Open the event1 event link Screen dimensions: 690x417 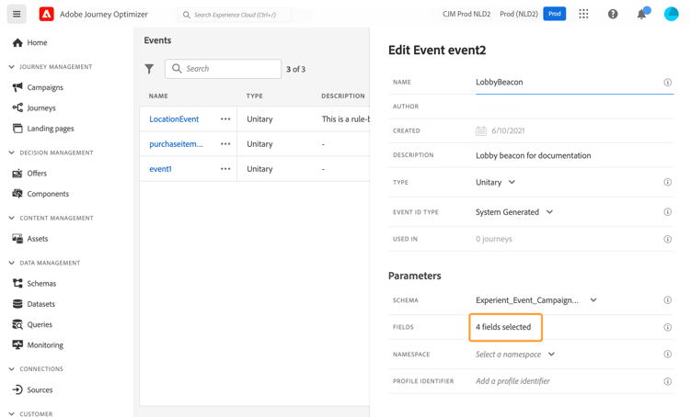tap(160, 169)
